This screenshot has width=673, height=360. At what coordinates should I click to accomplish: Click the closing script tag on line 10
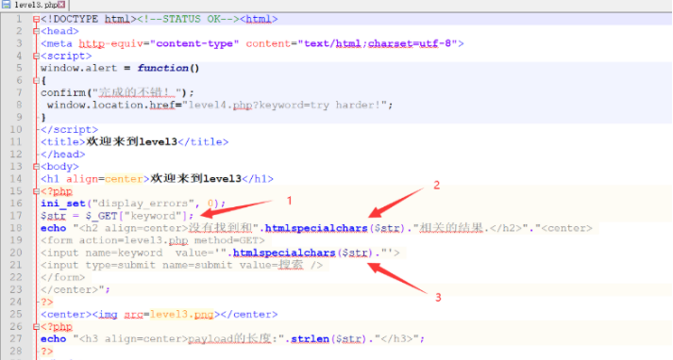(69, 130)
